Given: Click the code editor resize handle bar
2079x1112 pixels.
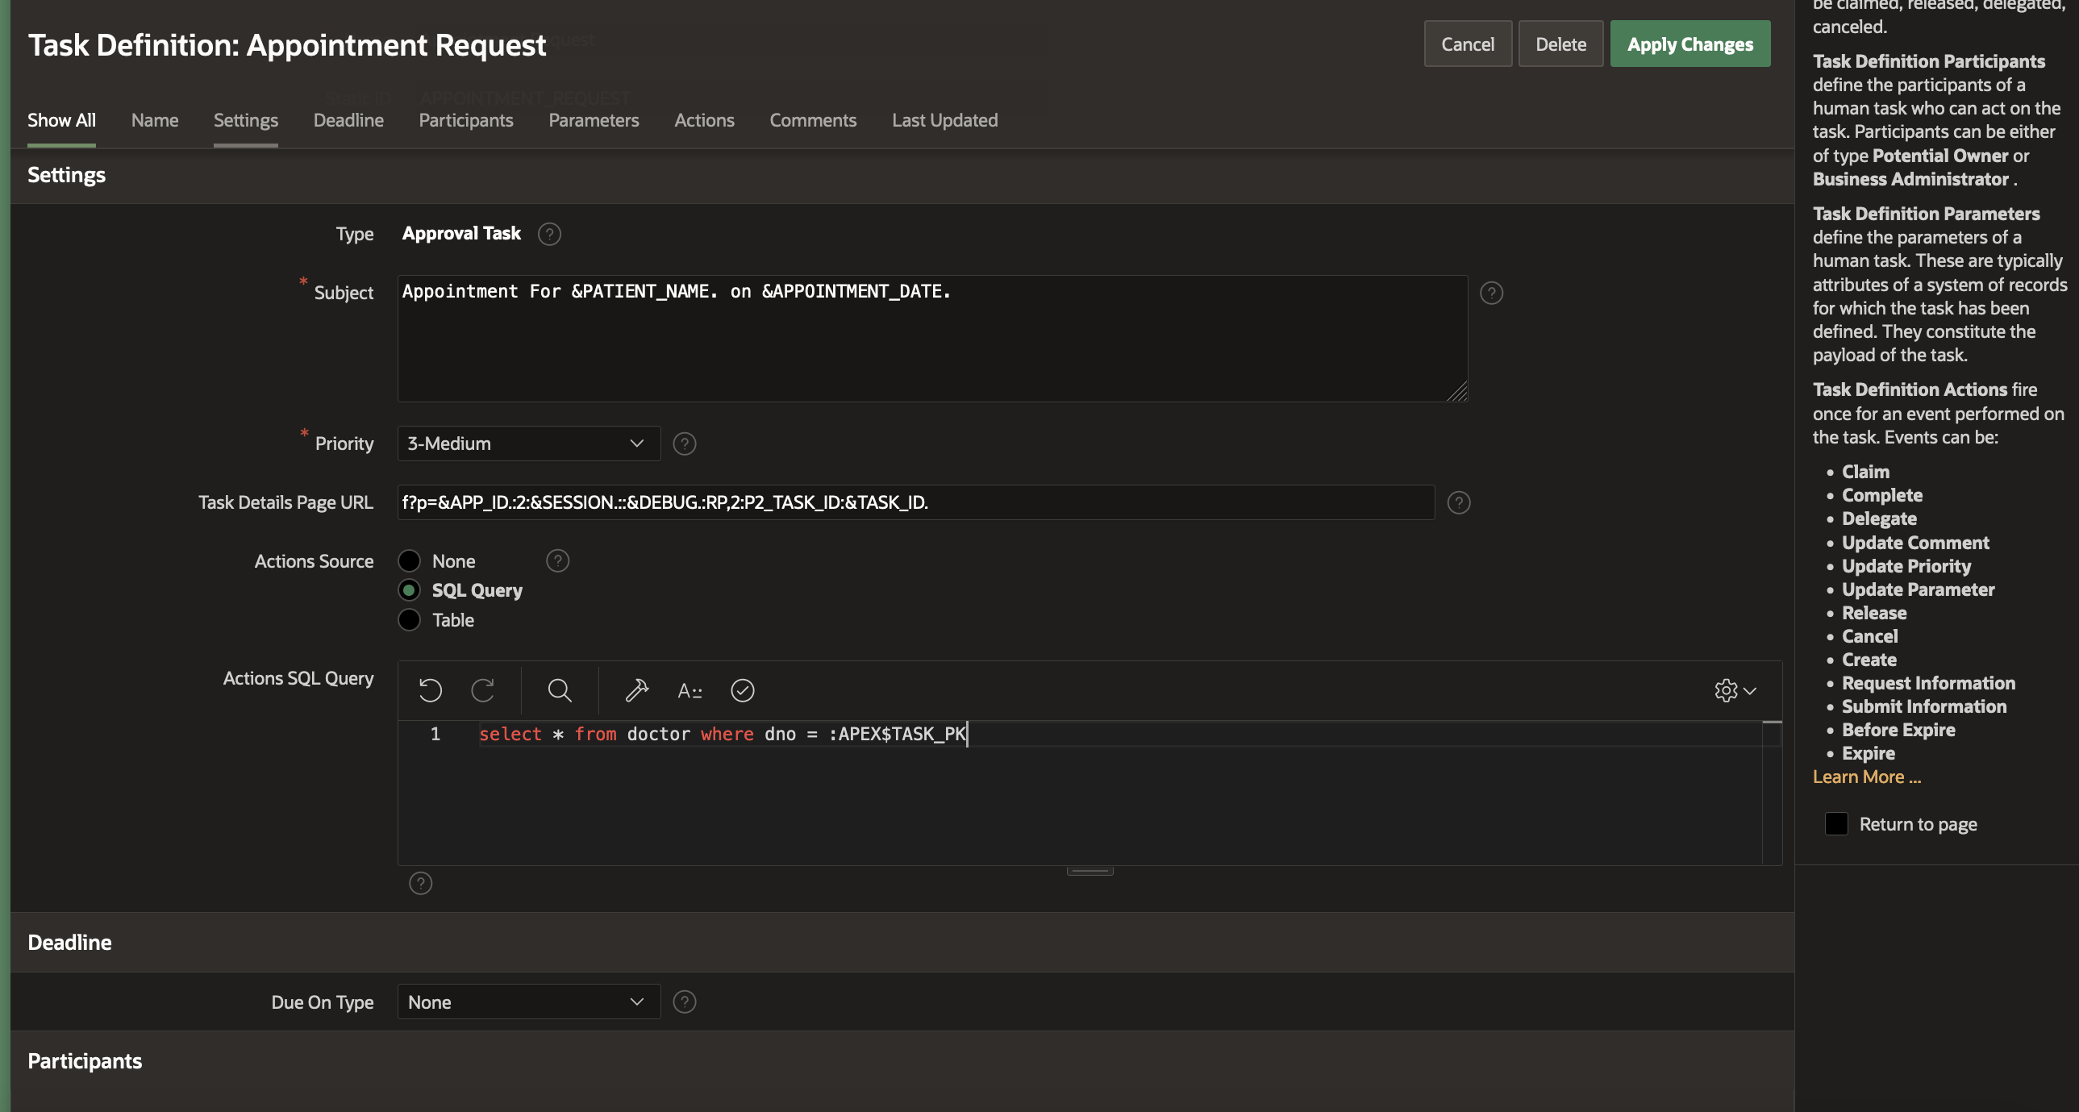Looking at the screenshot, I should 1089,870.
